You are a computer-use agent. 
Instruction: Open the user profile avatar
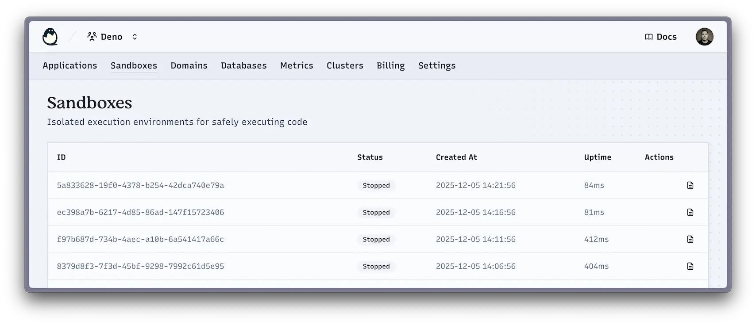point(704,37)
